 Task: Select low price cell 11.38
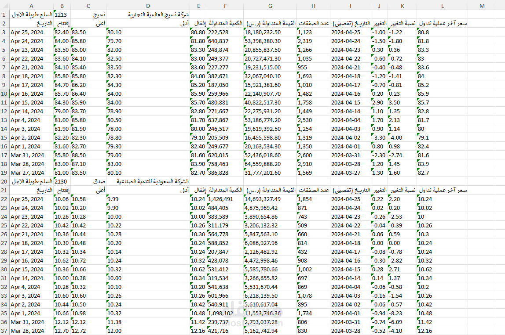[x=148, y=322]
